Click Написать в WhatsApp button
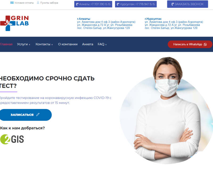The image size is (213, 171). click(x=190, y=44)
